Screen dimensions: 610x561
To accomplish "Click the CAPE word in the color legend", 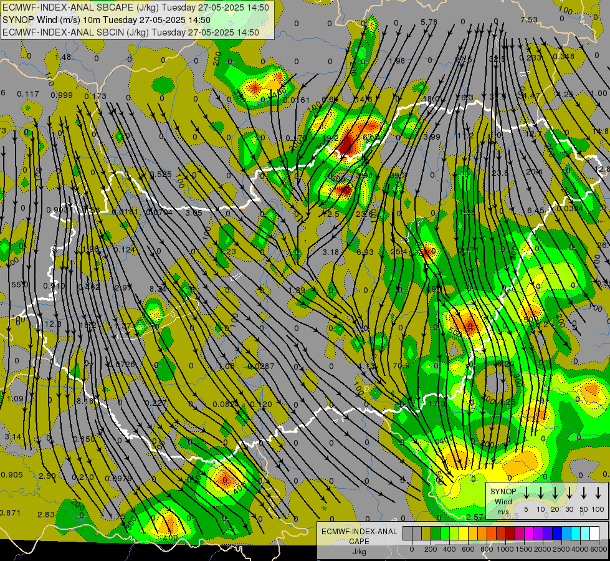I will pyautogui.click(x=360, y=542).
